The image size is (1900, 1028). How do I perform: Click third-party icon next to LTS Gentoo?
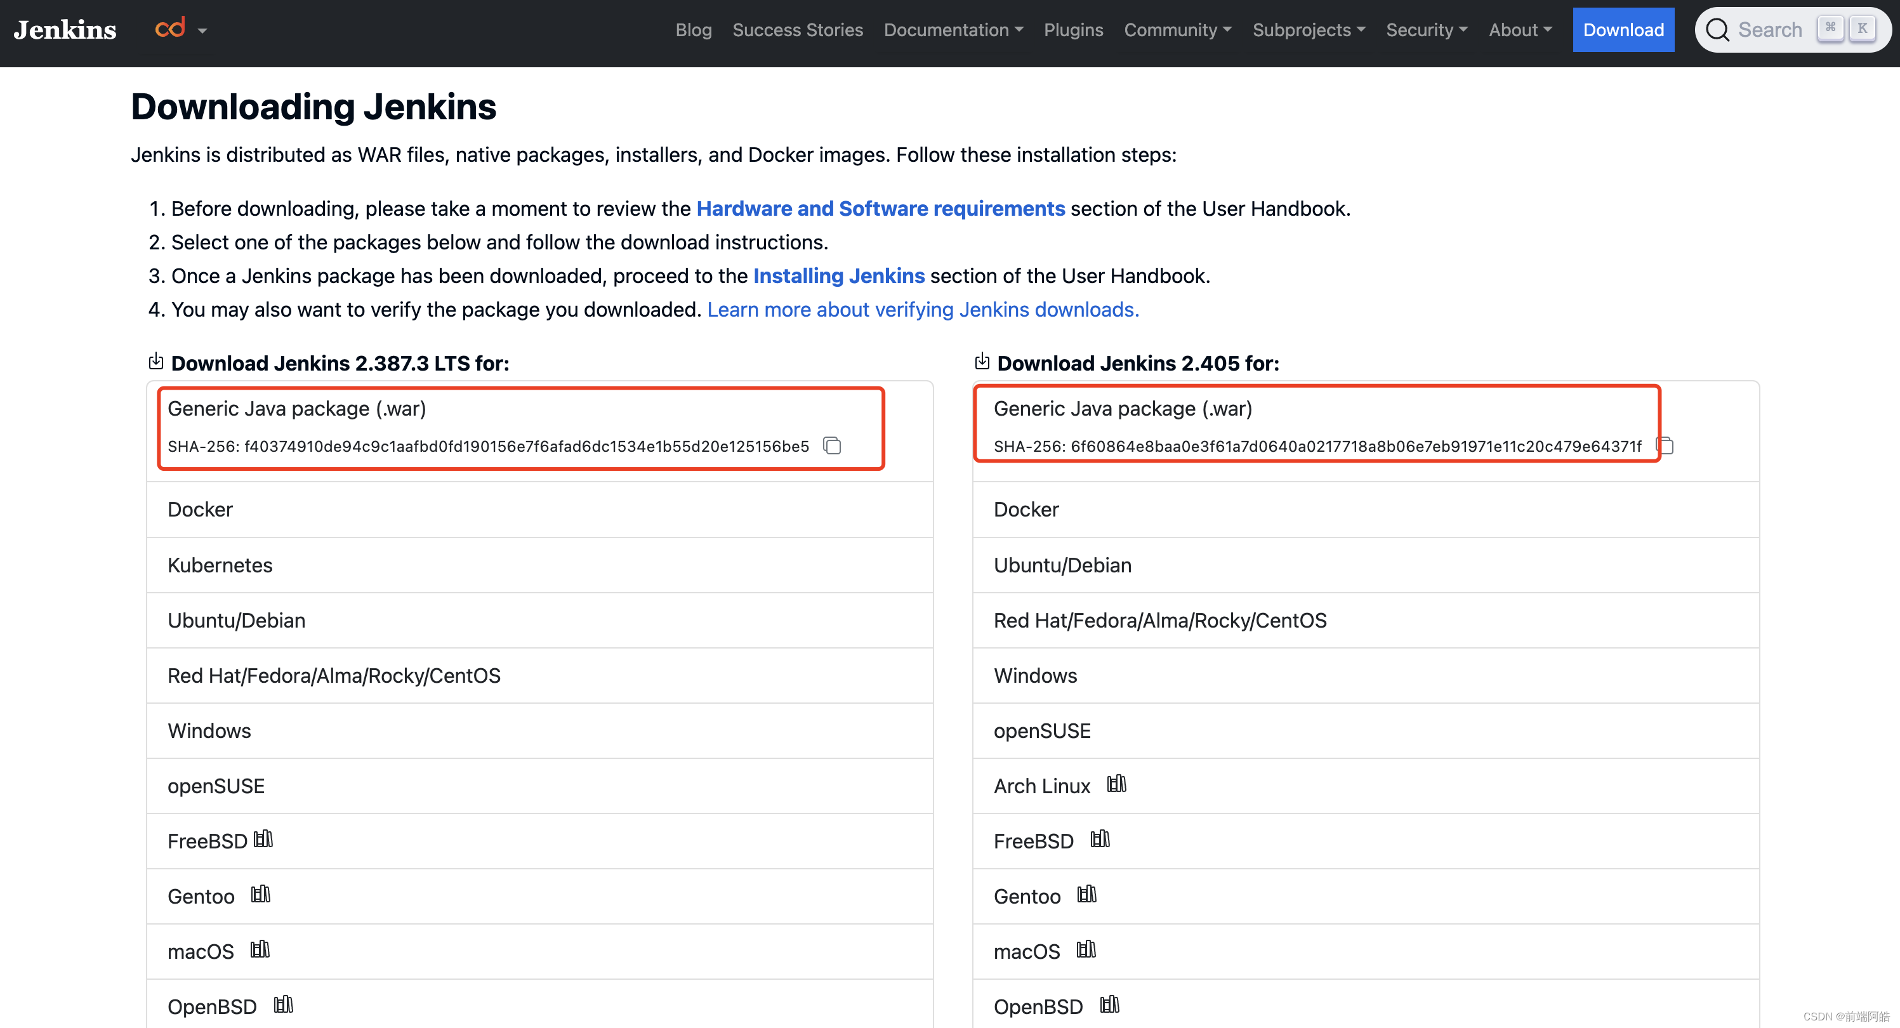(x=261, y=895)
